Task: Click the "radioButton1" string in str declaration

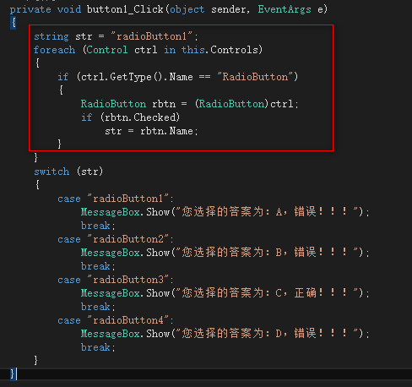Action: (x=151, y=36)
